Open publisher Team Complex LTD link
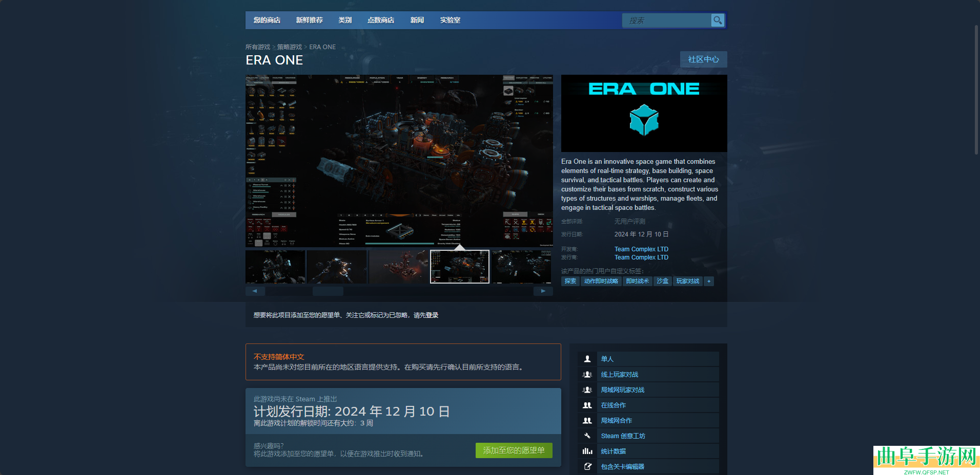The image size is (980, 475). coord(641,257)
